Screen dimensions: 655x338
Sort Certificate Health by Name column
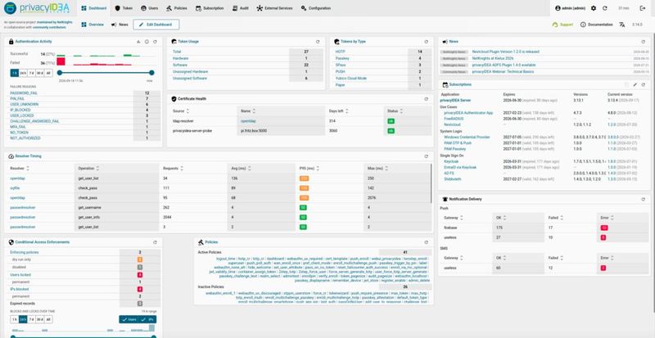tap(247, 111)
